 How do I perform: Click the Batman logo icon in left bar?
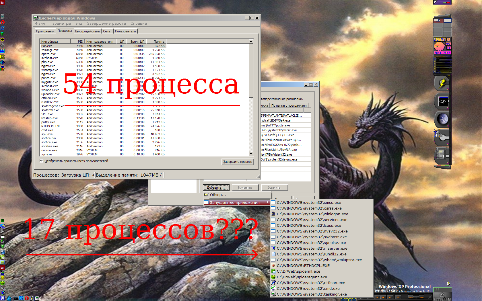[x=2, y=40]
